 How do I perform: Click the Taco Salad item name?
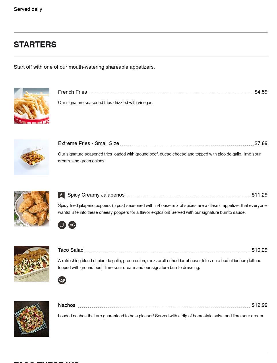click(x=71, y=250)
